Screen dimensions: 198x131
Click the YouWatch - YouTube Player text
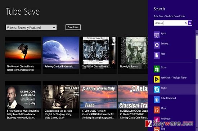pyautogui.click(x=174, y=78)
